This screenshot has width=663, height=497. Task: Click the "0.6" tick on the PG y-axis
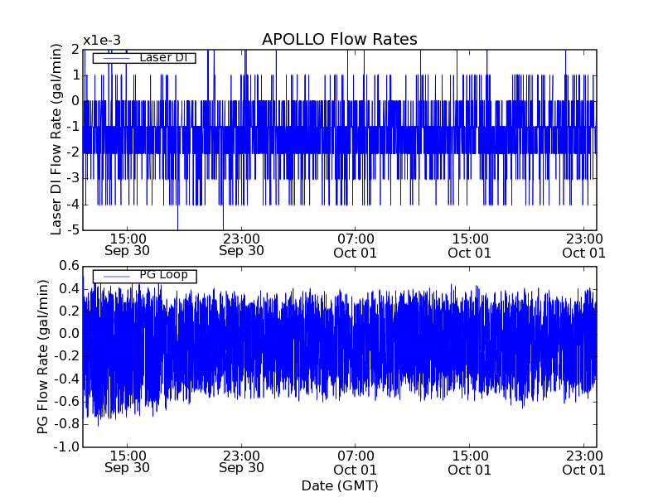(x=70, y=266)
